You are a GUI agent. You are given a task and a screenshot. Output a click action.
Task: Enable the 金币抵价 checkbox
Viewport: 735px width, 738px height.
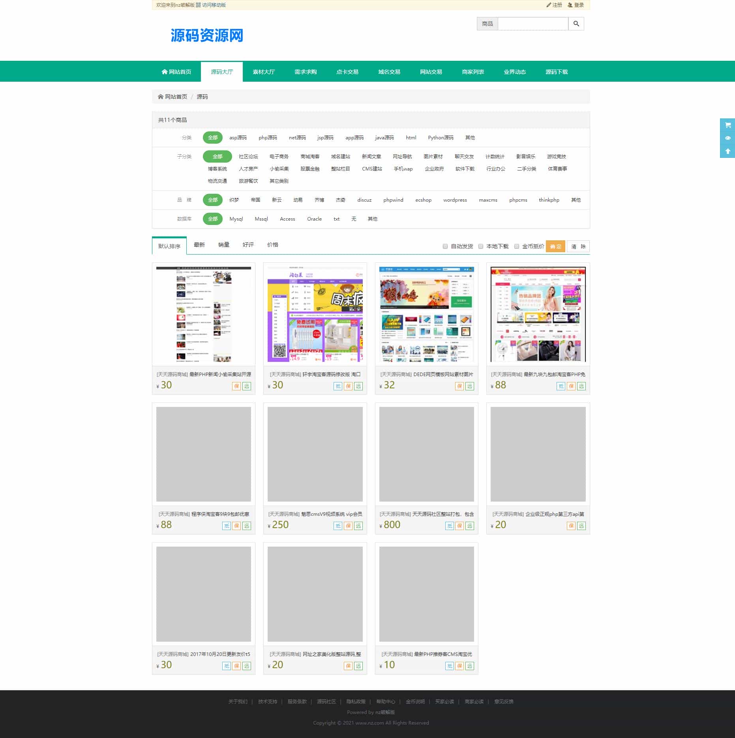516,246
